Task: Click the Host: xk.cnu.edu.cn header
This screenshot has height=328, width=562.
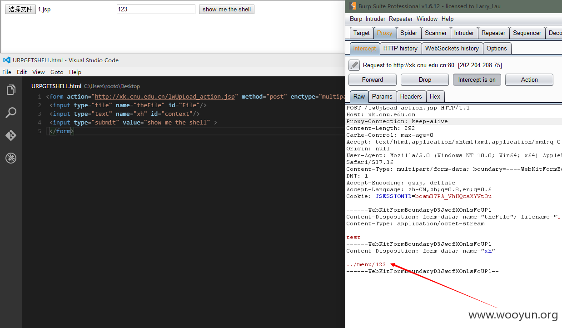Action: [381, 114]
